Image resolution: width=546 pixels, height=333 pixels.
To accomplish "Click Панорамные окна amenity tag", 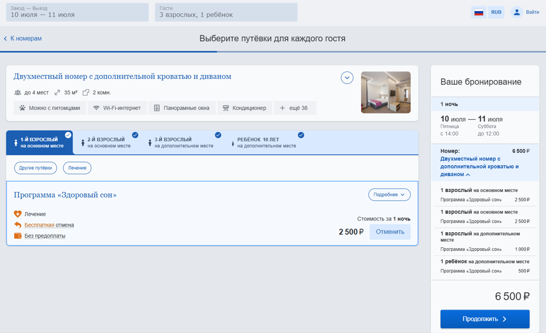I will pyautogui.click(x=182, y=108).
